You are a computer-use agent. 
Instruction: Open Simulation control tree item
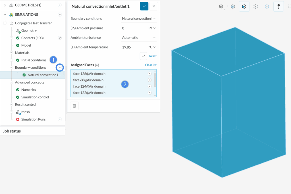coord(35,97)
